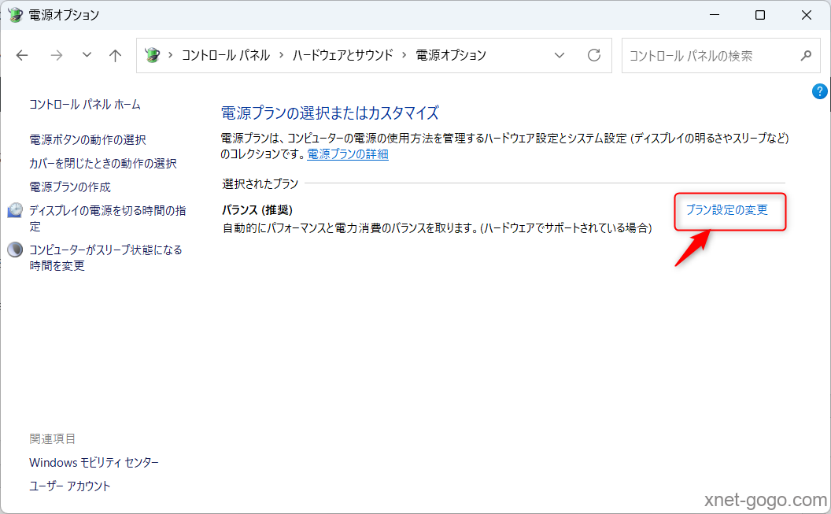This screenshot has height=514, width=831.
Task: Click the search magnifier icon
Action: coord(805,55)
